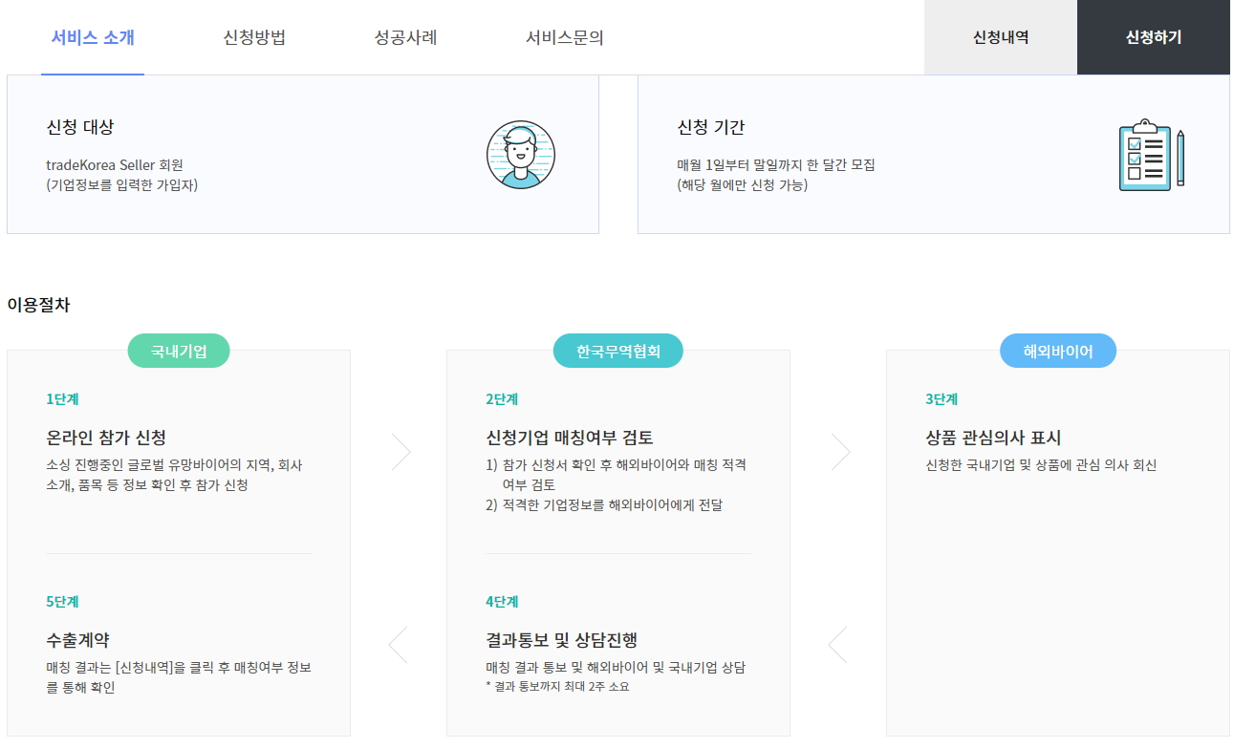
Task: Click left arrow between step 4 and step 5
Action: click(398, 645)
